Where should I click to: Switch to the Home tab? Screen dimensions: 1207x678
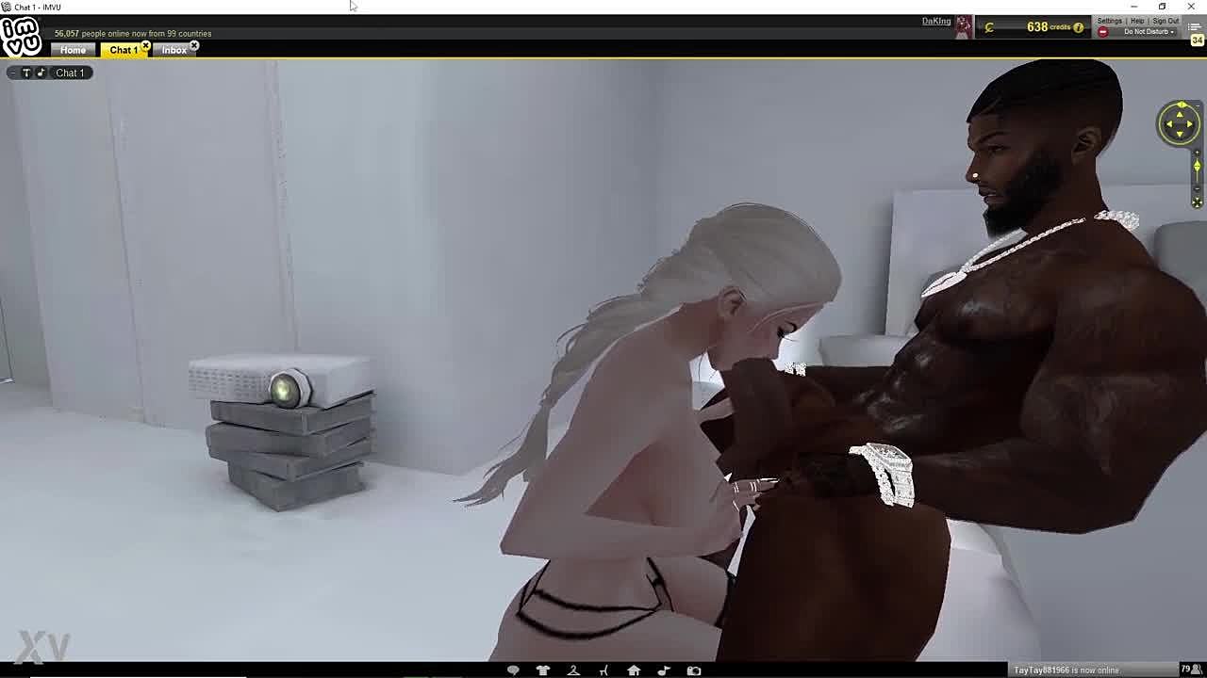pos(73,50)
